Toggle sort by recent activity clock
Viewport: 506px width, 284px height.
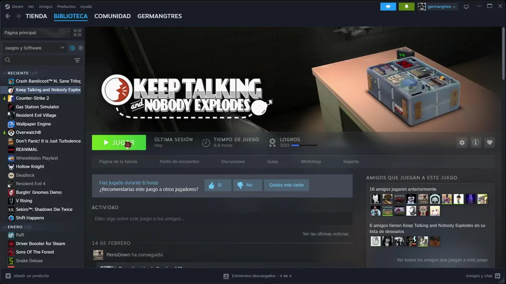72,48
